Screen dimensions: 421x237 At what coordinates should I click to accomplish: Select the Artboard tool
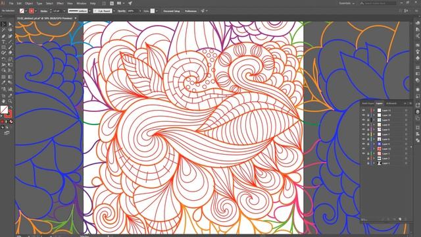pos(3,96)
